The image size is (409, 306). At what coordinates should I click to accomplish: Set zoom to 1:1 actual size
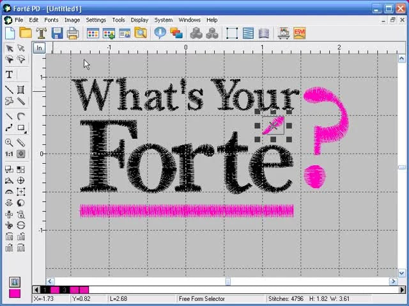point(9,154)
